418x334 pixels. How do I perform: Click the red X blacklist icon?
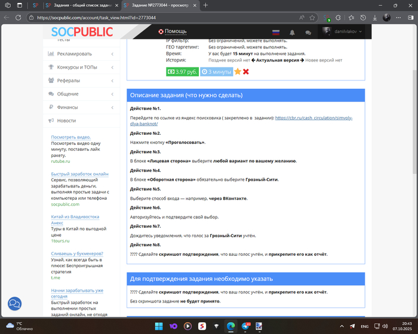[x=246, y=72]
